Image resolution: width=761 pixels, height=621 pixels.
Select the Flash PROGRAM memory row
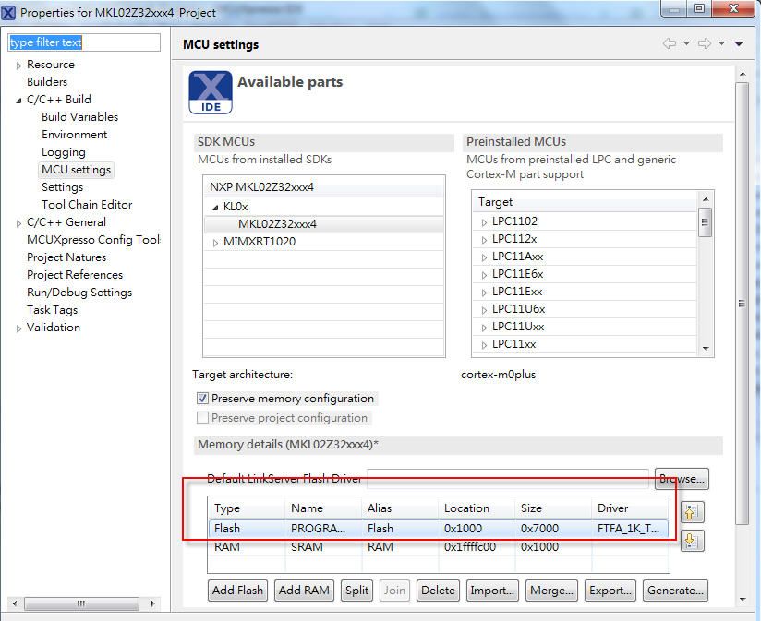point(439,529)
